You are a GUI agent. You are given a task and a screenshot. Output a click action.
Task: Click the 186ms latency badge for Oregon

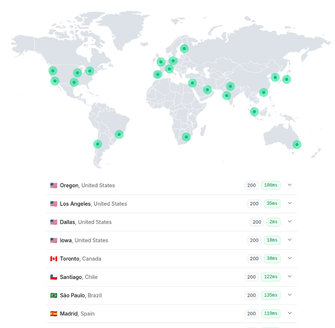[x=271, y=185]
